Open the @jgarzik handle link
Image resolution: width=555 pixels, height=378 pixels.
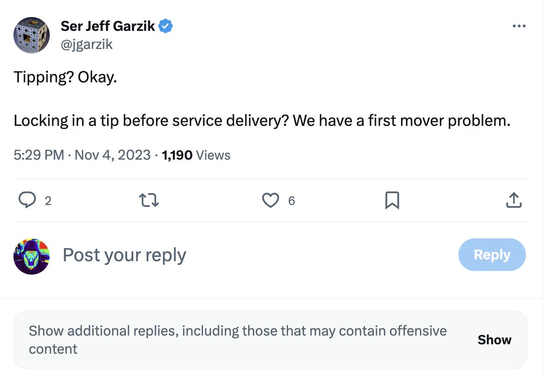coord(86,44)
